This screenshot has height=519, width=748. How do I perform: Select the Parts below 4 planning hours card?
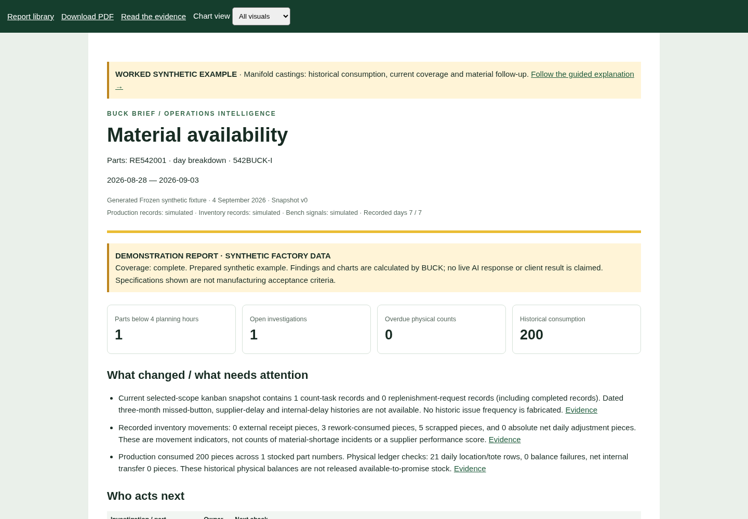[x=171, y=330]
